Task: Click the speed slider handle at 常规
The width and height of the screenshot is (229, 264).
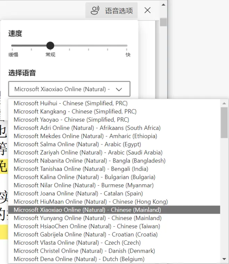Action: [50, 46]
